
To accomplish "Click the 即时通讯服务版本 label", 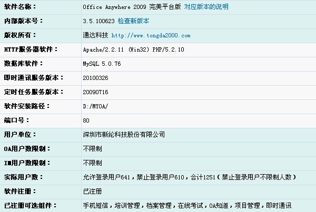I will (34, 78).
